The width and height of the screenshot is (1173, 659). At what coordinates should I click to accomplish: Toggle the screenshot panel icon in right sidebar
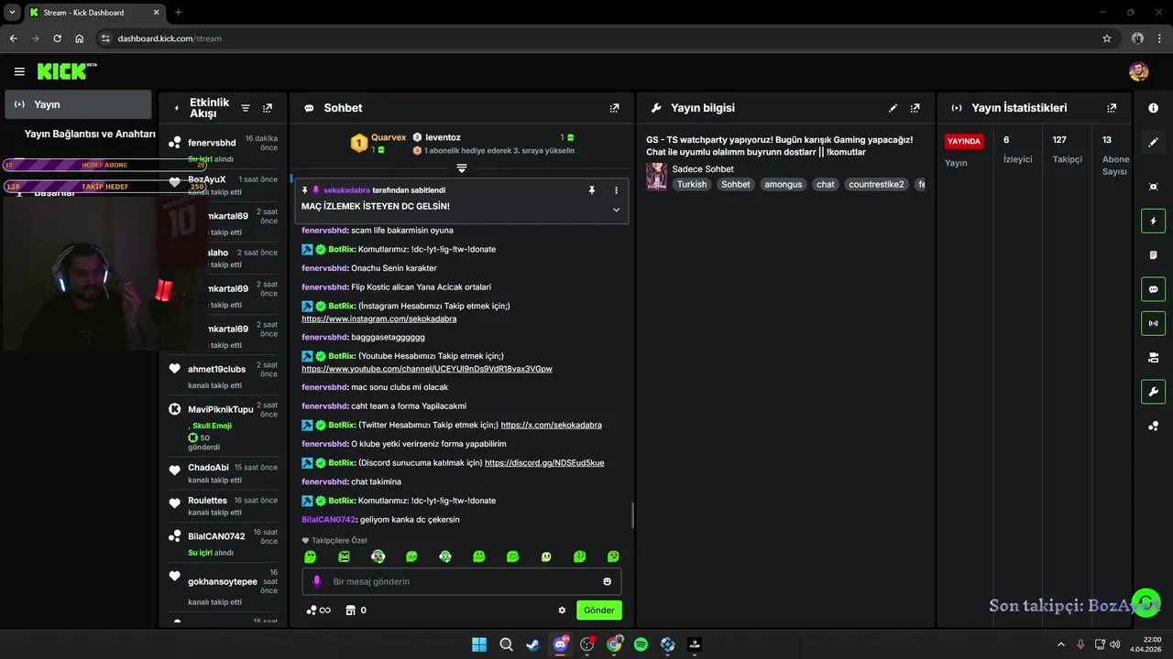(x=1153, y=187)
